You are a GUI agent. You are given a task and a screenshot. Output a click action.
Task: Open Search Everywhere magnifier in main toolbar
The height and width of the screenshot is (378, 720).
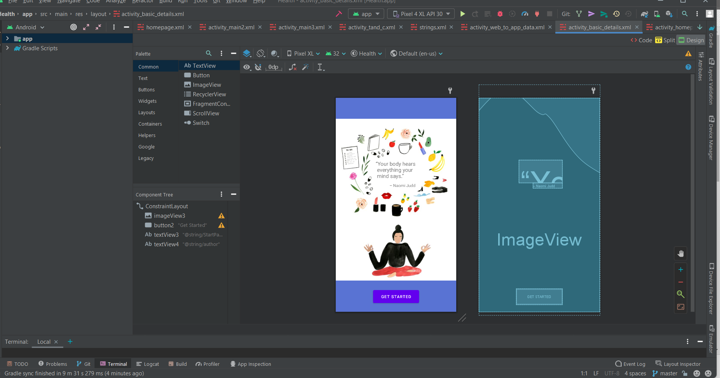coord(685,14)
